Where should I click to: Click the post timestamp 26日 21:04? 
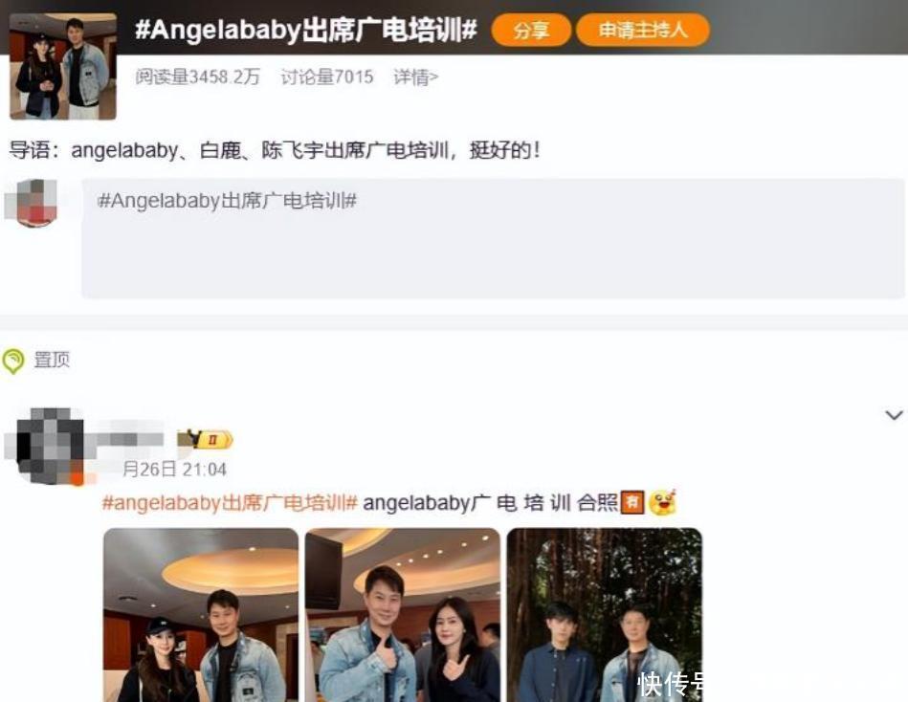pos(174,470)
